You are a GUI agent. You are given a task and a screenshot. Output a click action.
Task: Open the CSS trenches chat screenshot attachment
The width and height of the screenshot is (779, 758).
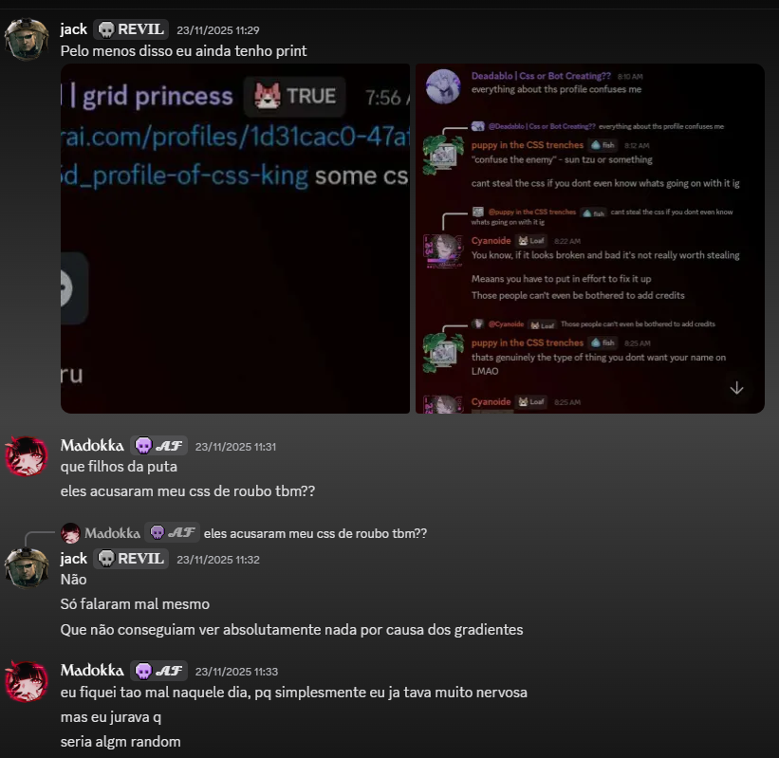coord(590,238)
